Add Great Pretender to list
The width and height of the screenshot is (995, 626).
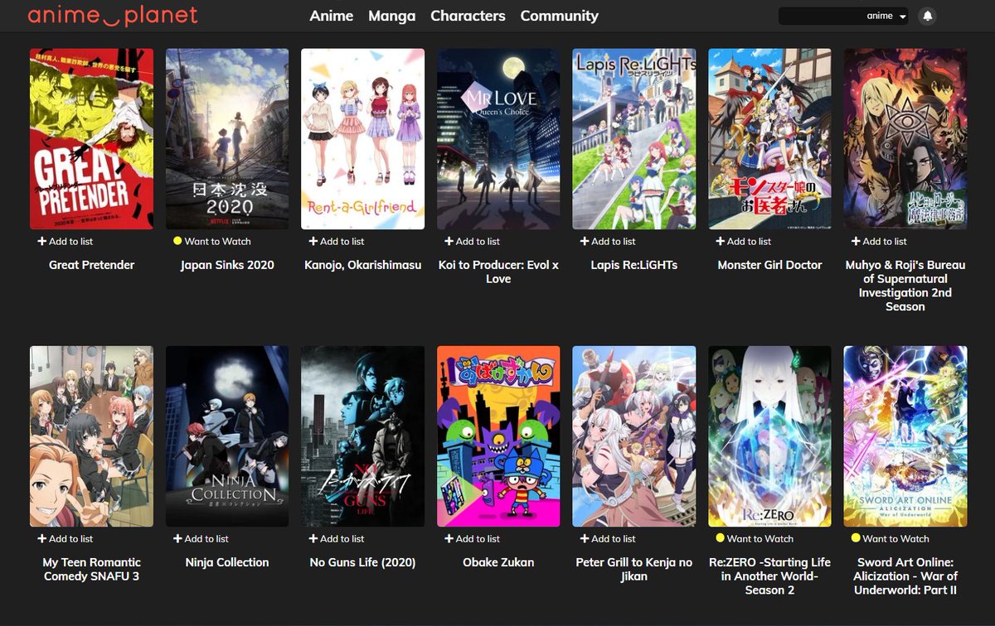pyautogui.click(x=65, y=241)
